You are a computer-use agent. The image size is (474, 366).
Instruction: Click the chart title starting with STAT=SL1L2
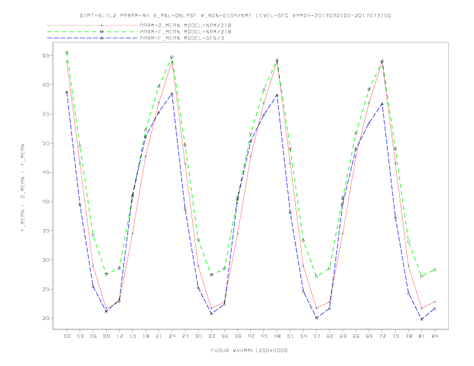coord(235,16)
